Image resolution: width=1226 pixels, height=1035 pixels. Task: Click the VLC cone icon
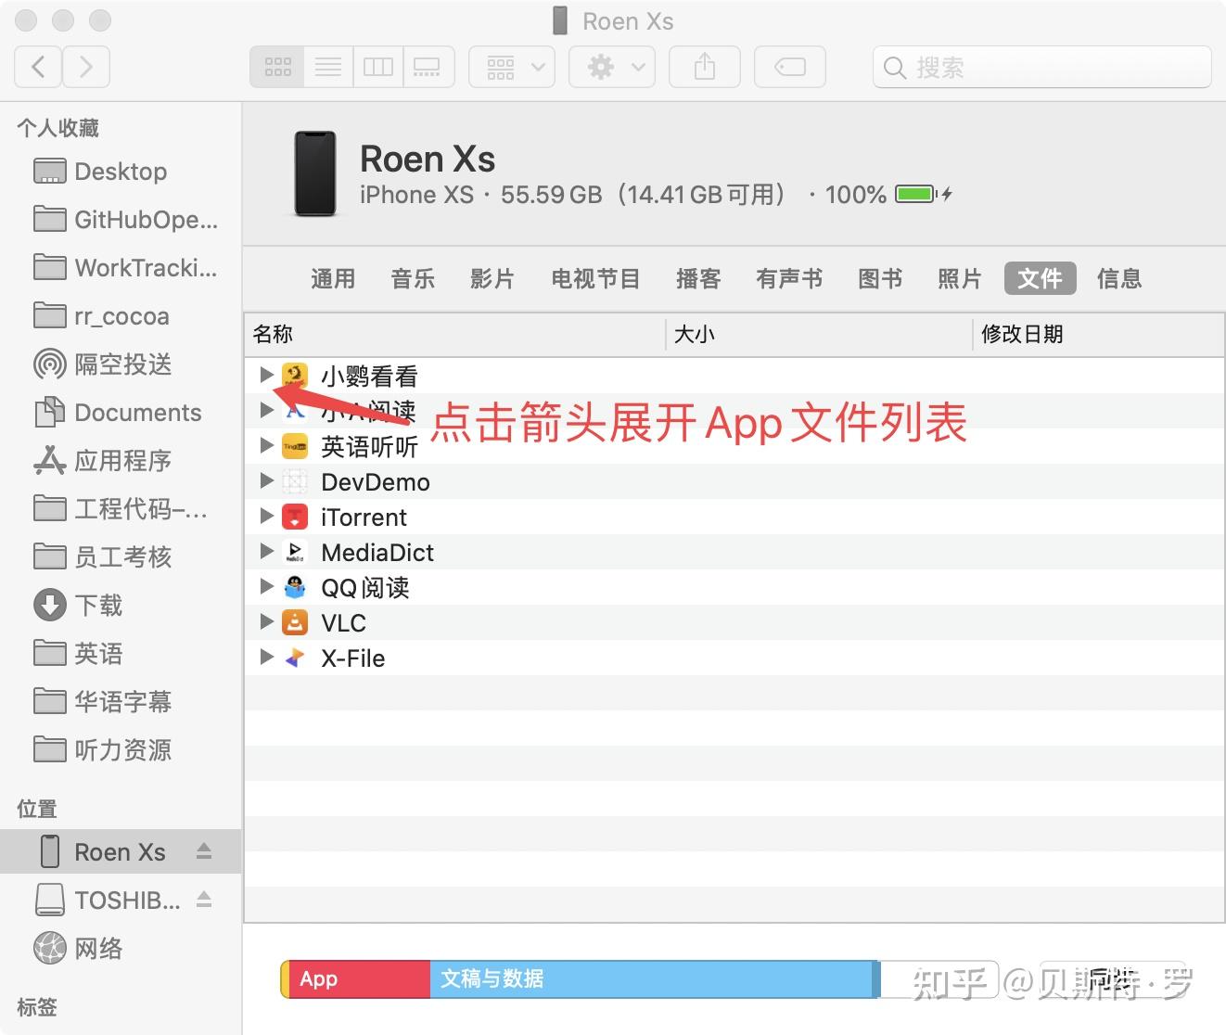coord(295,622)
